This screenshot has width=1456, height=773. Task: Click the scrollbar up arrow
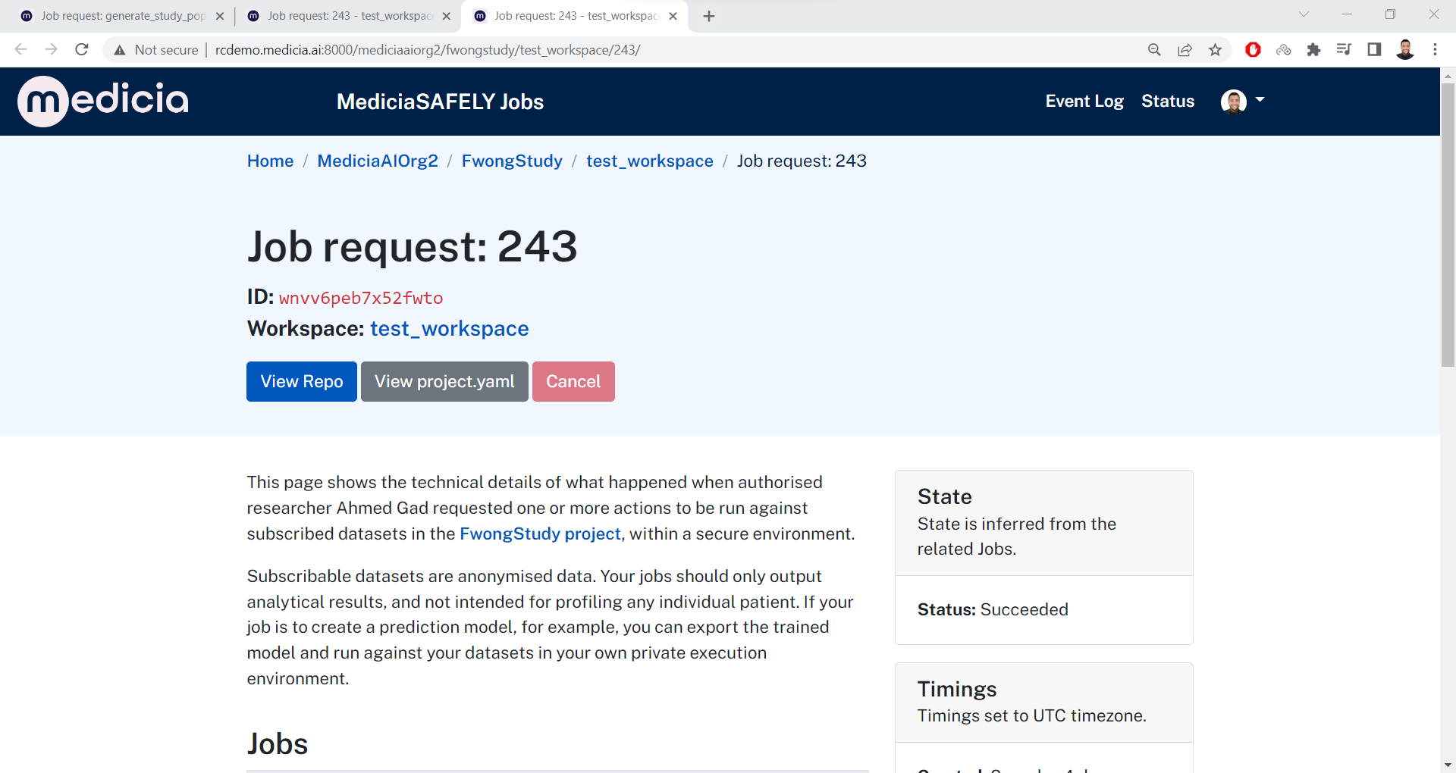(1448, 76)
